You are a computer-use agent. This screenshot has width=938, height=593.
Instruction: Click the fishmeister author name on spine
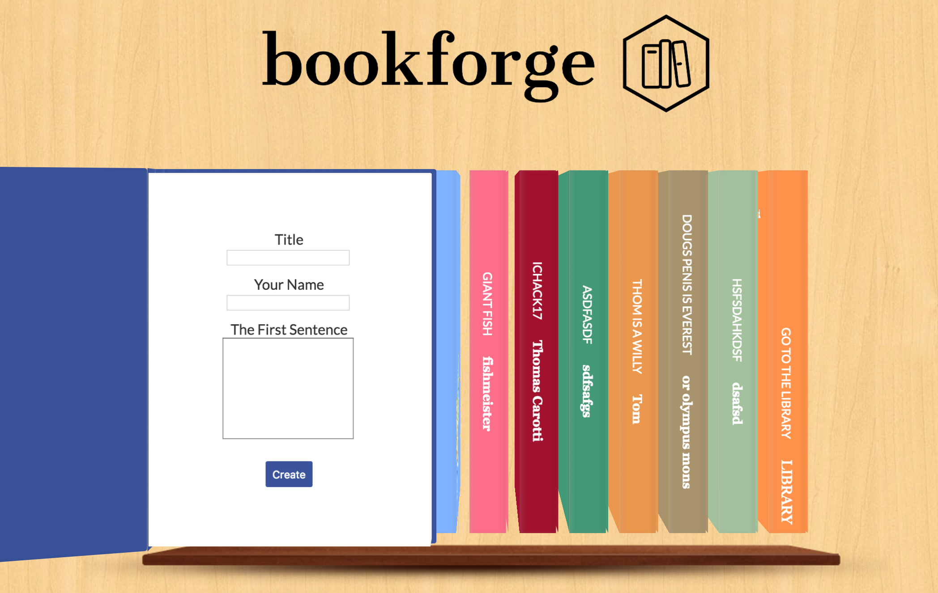[x=487, y=394]
